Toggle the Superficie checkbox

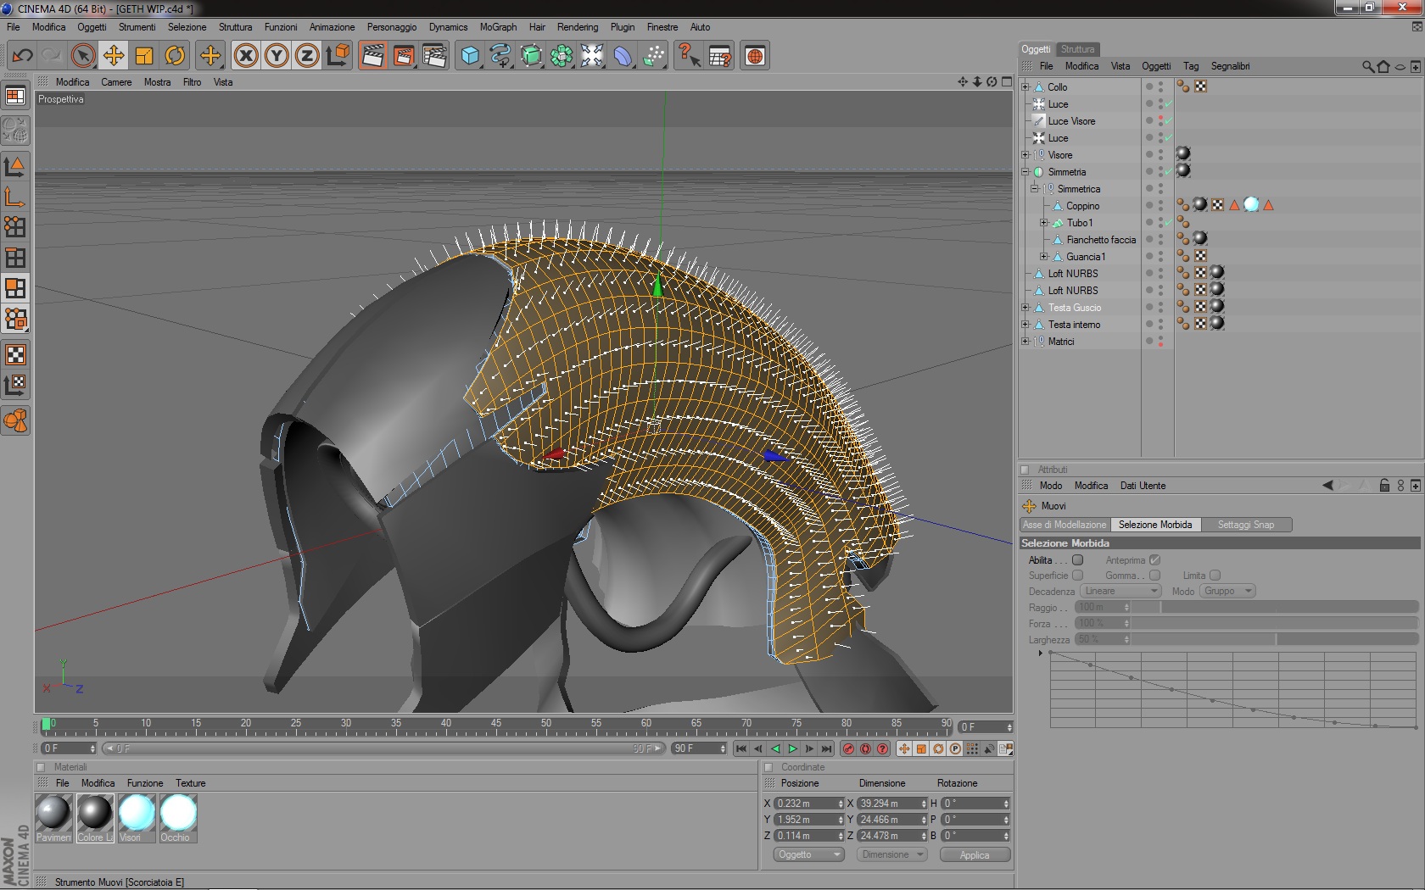1077,576
